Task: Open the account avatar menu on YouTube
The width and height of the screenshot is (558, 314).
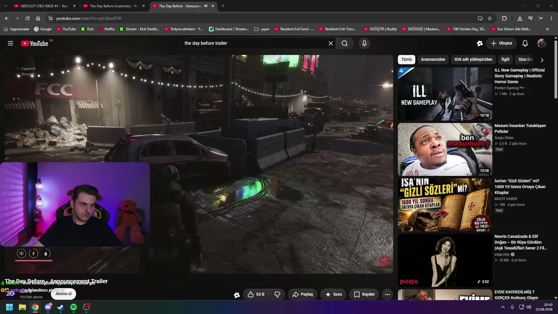Action: tap(542, 43)
